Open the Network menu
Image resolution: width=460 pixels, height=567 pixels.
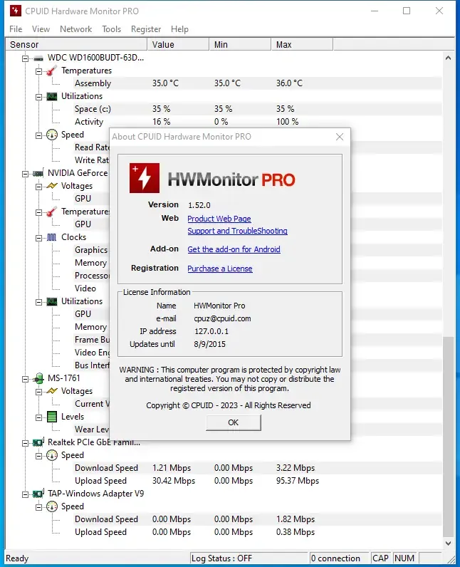point(76,29)
